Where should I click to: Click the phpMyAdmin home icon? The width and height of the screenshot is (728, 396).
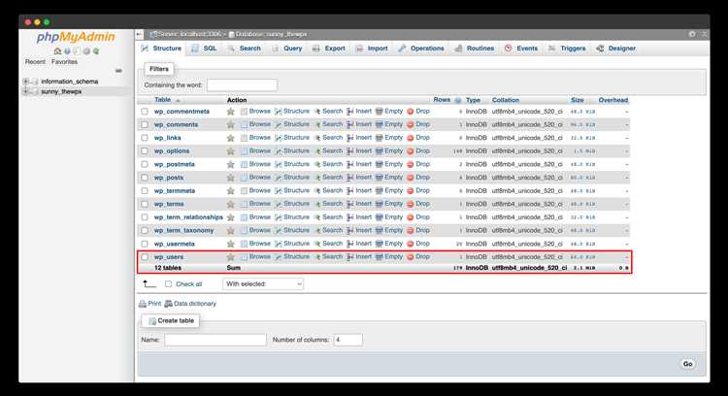pyautogui.click(x=57, y=51)
